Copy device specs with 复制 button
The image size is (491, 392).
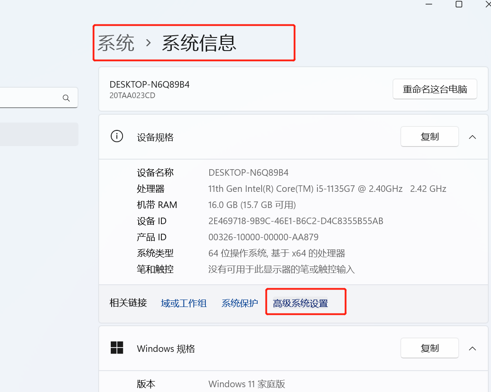[x=430, y=136]
